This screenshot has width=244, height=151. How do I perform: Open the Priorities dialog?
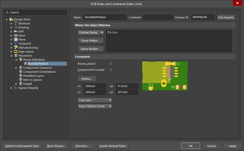click(x=83, y=146)
